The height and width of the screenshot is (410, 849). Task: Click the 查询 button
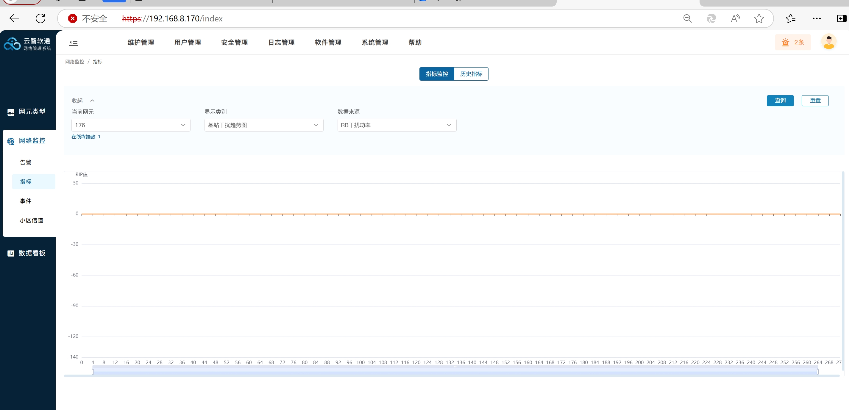[780, 101]
